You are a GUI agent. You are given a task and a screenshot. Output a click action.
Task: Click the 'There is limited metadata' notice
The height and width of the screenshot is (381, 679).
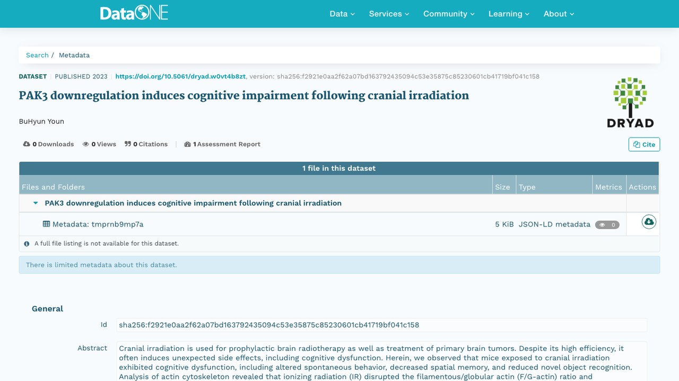coord(339,265)
